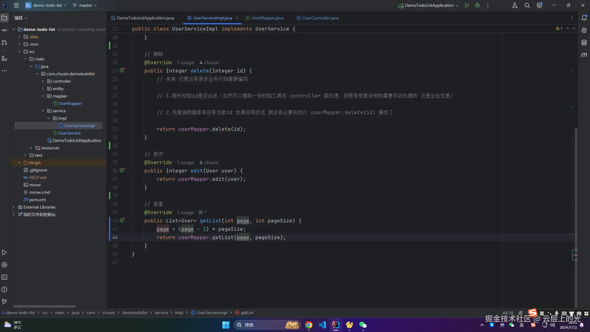Open Code With Me icon
590x332 pixels.
(515, 5)
